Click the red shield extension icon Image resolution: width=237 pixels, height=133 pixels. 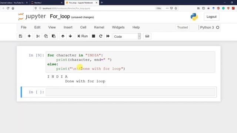coord(228,8)
